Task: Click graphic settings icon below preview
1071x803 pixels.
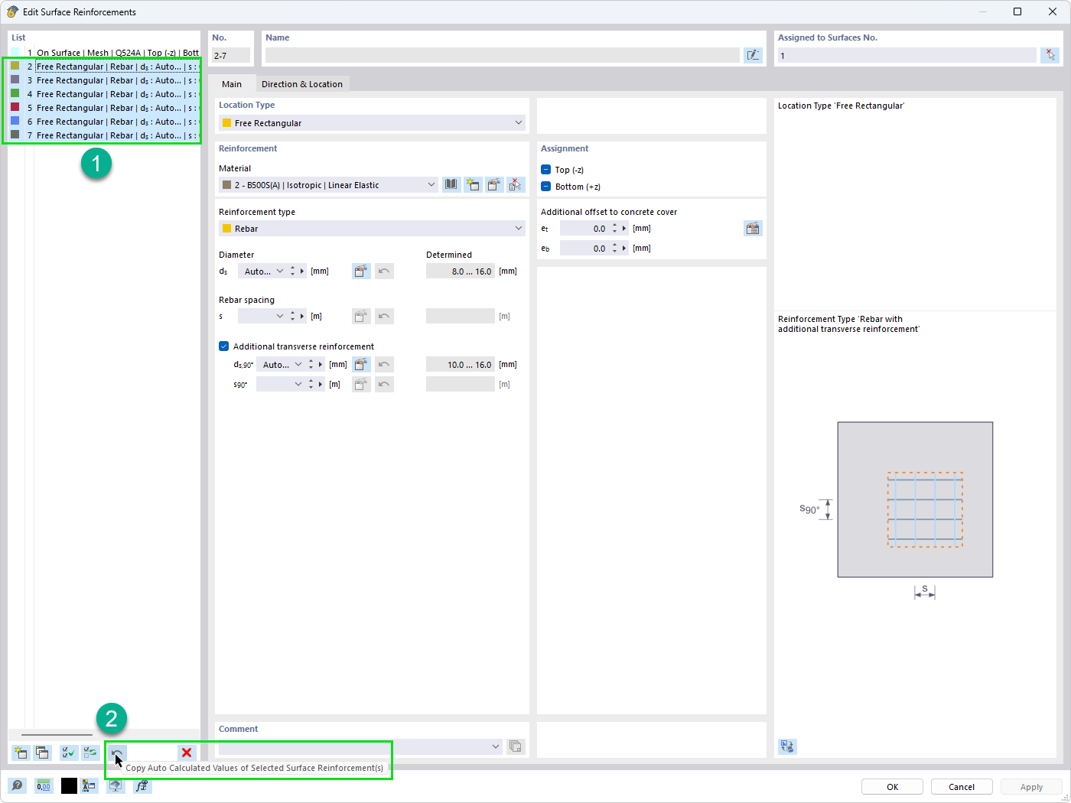Action: coord(787,746)
